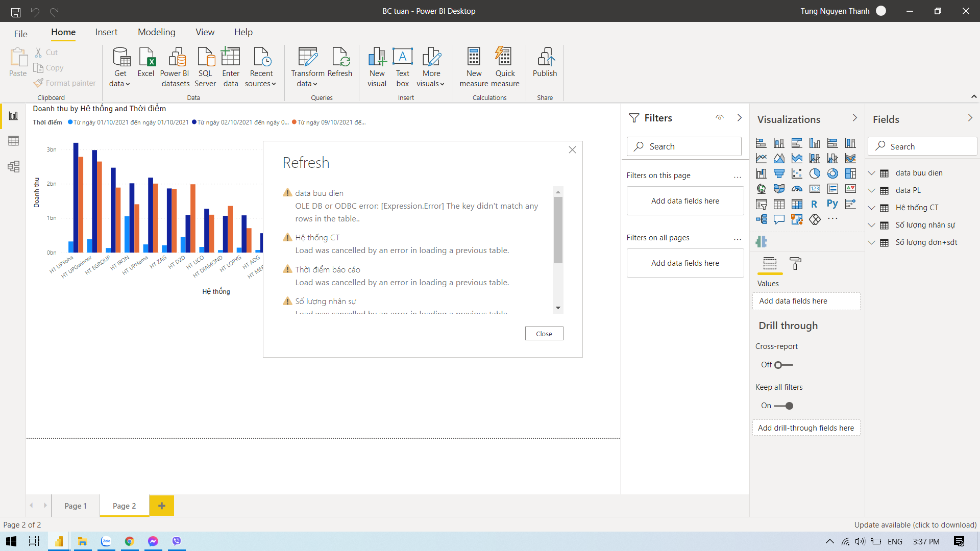Expand Số lượng nhân sự table
Image resolution: width=980 pixels, height=551 pixels.
(x=872, y=225)
